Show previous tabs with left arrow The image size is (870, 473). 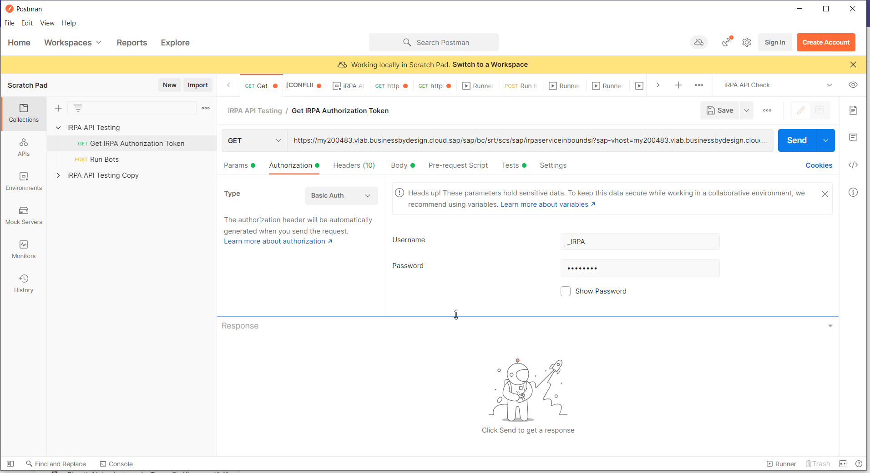[x=229, y=85]
